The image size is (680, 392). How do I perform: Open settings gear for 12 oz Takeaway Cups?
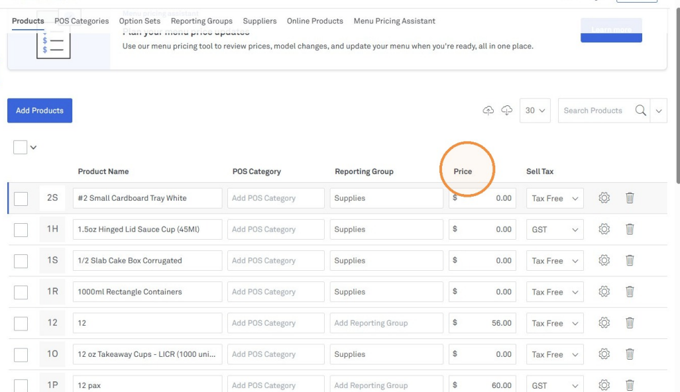[604, 354]
